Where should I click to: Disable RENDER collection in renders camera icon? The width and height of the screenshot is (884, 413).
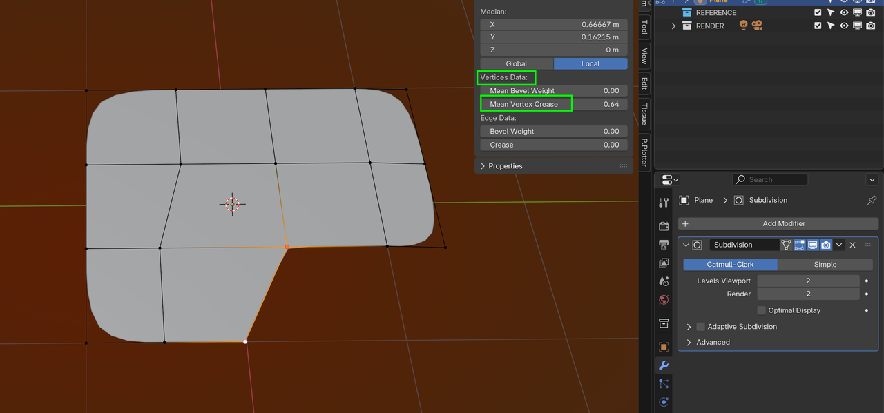(x=870, y=26)
